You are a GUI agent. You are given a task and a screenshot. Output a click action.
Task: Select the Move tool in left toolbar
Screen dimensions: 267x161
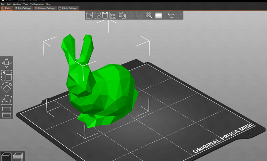[x=7, y=63]
